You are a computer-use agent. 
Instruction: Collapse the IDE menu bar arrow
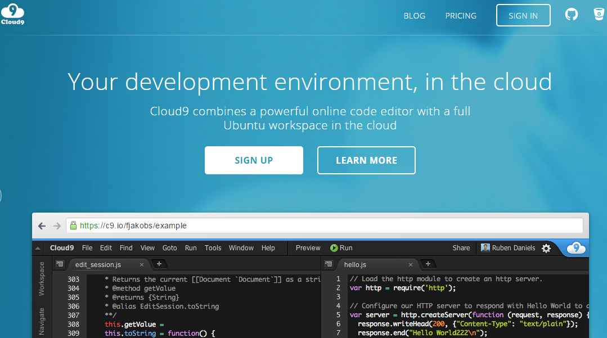pyautogui.click(x=38, y=248)
